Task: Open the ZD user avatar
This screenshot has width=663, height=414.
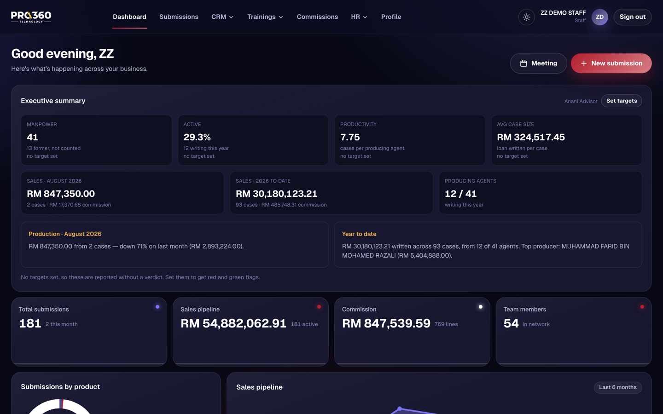Action: [x=599, y=17]
